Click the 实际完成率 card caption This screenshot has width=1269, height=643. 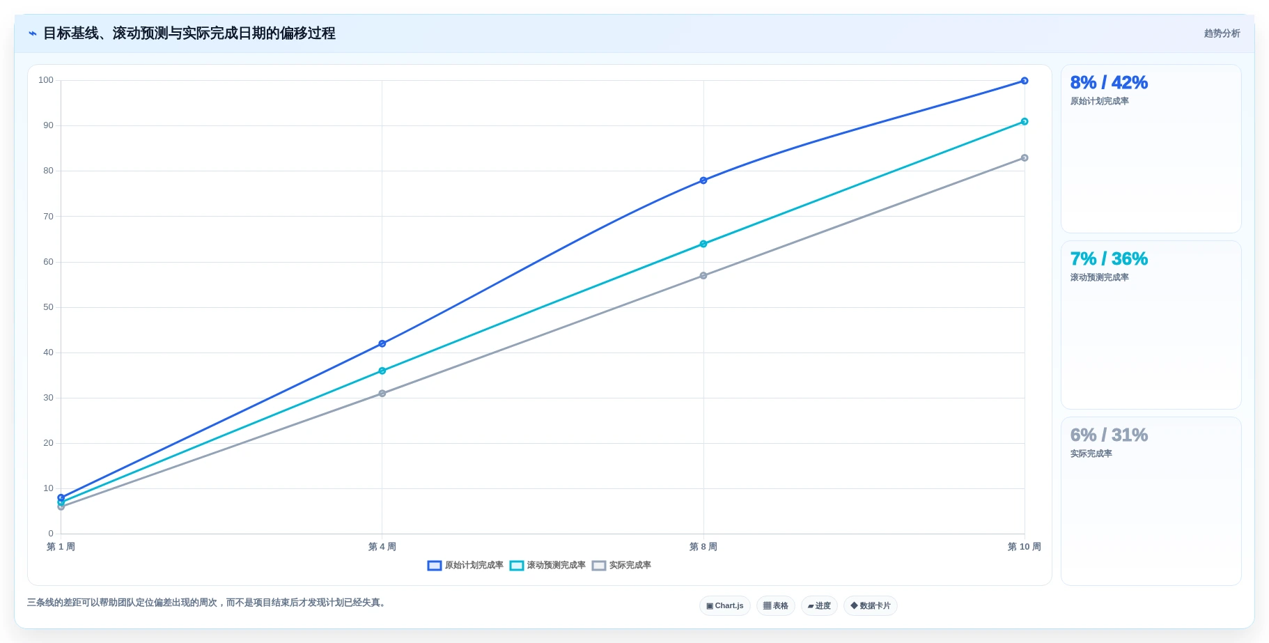(x=1091, y=454)
